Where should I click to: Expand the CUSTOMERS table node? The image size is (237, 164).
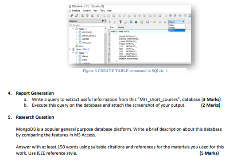77,32
